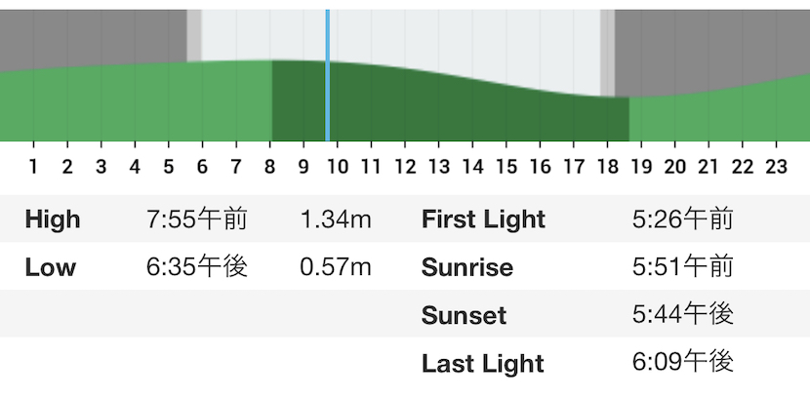This screenshot has height=399, width=810.
Task: Click the dark gray evening night region
Action: click(x=711, y=47)
